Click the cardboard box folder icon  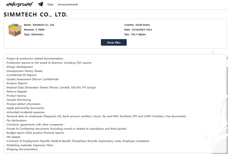(15, 30)
